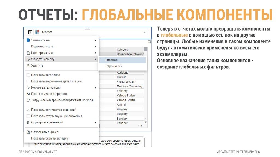Viewport: 280px width, 157px height.
Task: Open the District dropdown arrow
Action: coord(145,32)
